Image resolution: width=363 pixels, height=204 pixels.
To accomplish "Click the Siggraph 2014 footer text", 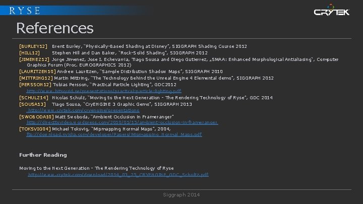I will click(181, 195).
